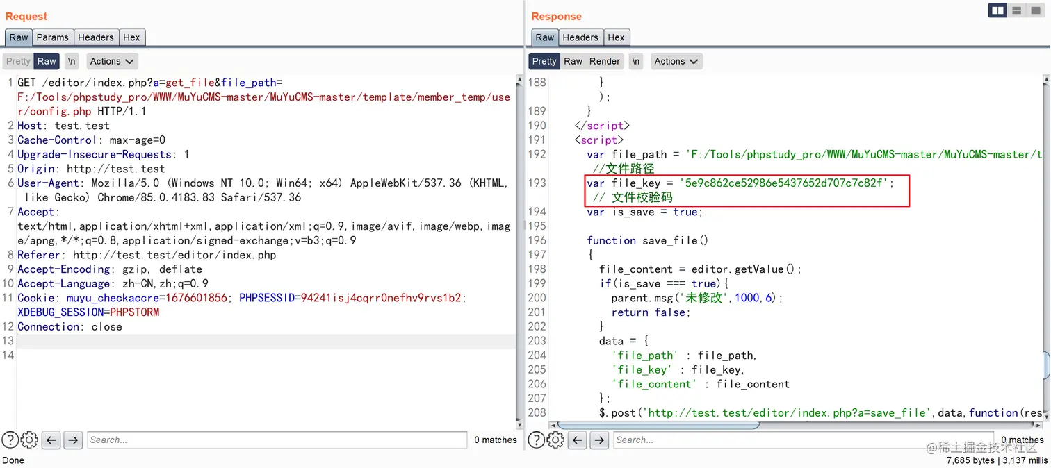Choose combined tabbed layout icon
The width and height of the screenshot is (1051, 468).
[x=1036, y=10]
